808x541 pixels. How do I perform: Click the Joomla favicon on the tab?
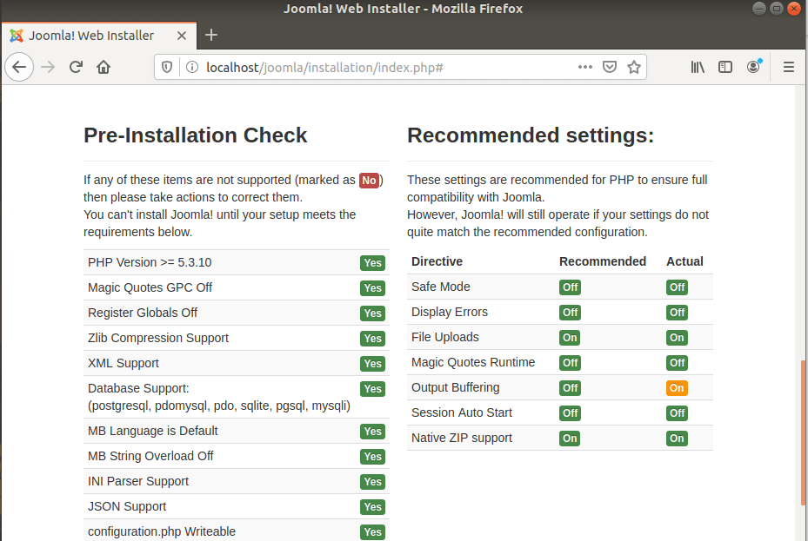pos(17,36)
